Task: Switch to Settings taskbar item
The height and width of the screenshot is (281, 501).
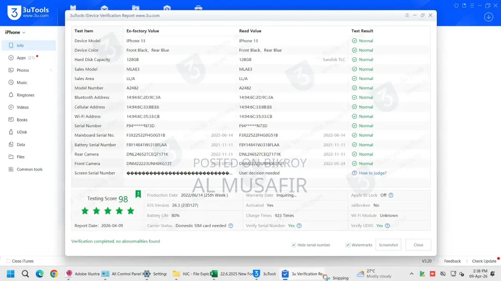Action: click(x=155, y=274)
